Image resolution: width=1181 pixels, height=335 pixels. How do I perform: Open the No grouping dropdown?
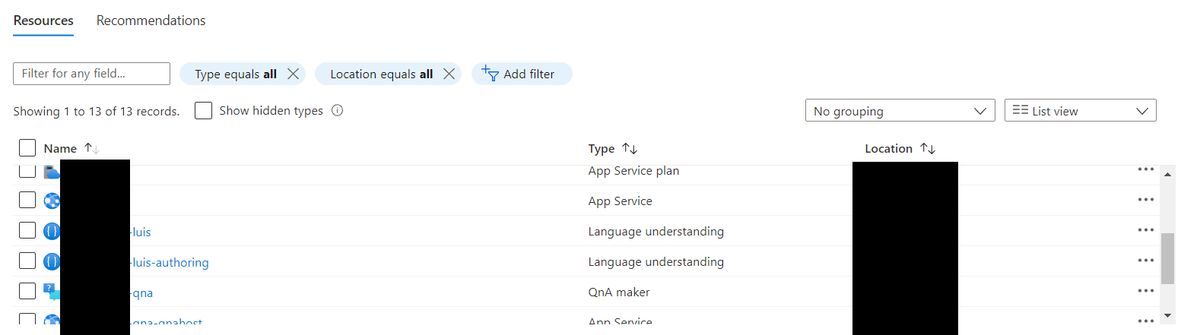pyautogui.click(x=900, y=111)
